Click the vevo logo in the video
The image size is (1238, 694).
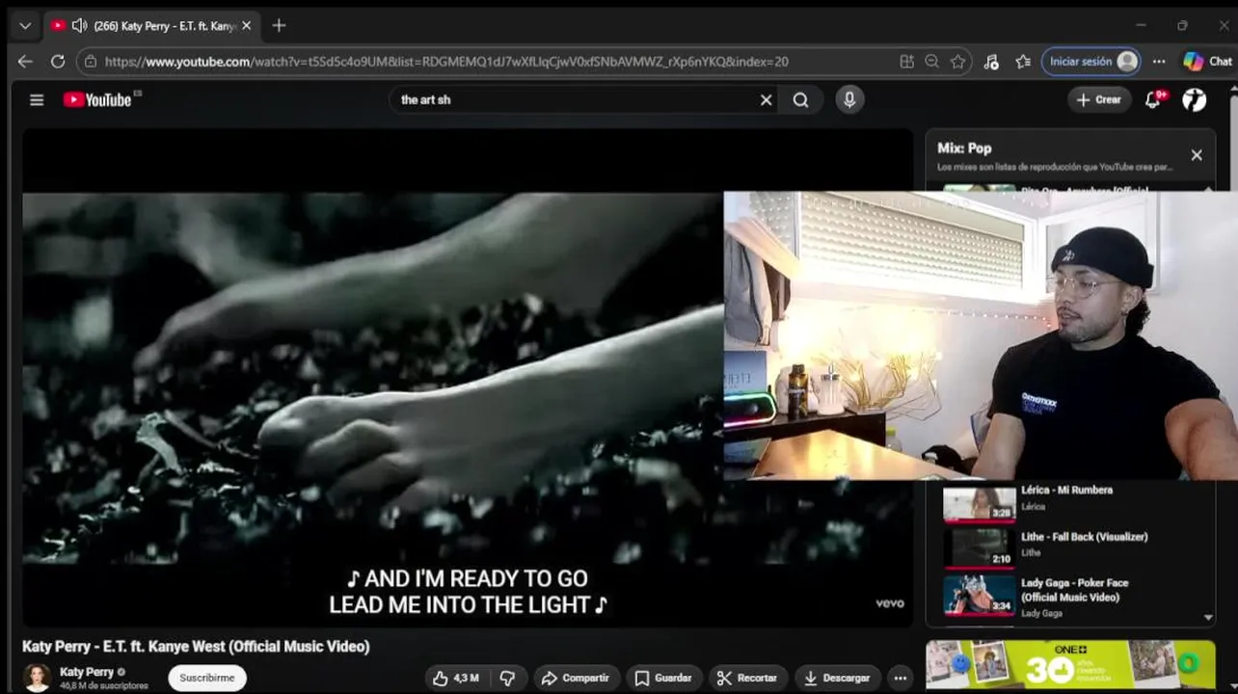[x=890, y=603]
